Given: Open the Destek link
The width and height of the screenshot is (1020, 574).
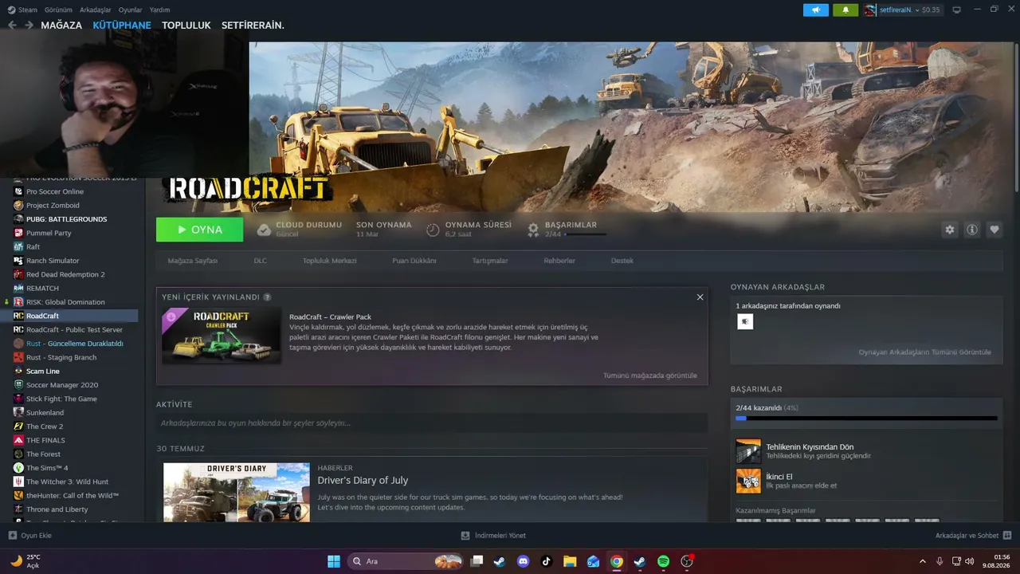Looking at the screenshot, I should [622, 261].
